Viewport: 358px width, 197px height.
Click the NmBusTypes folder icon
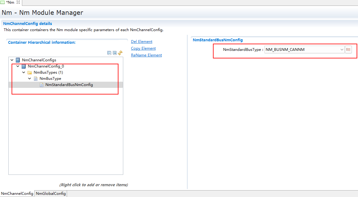click(x=30, y=72)
